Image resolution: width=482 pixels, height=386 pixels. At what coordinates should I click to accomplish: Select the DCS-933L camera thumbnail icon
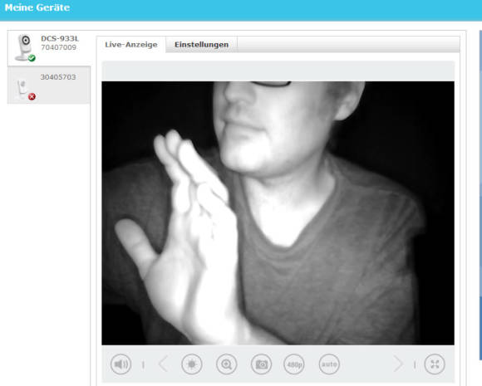(x=24, y=47)
